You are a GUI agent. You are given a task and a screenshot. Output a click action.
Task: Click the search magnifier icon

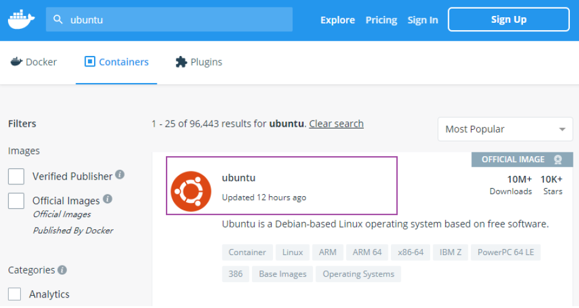click(58, 19)
